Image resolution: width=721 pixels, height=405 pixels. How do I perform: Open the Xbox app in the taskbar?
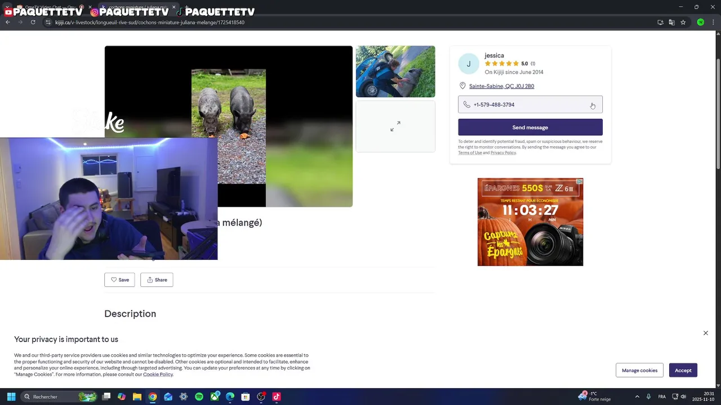(x=215, y=397)
